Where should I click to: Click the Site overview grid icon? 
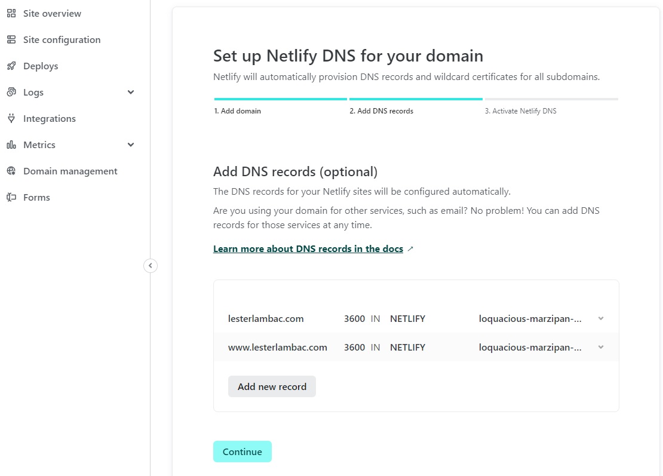point(11,14)
